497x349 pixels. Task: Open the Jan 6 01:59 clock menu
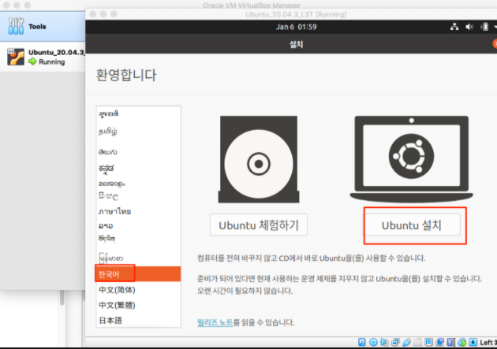(296, 27)
